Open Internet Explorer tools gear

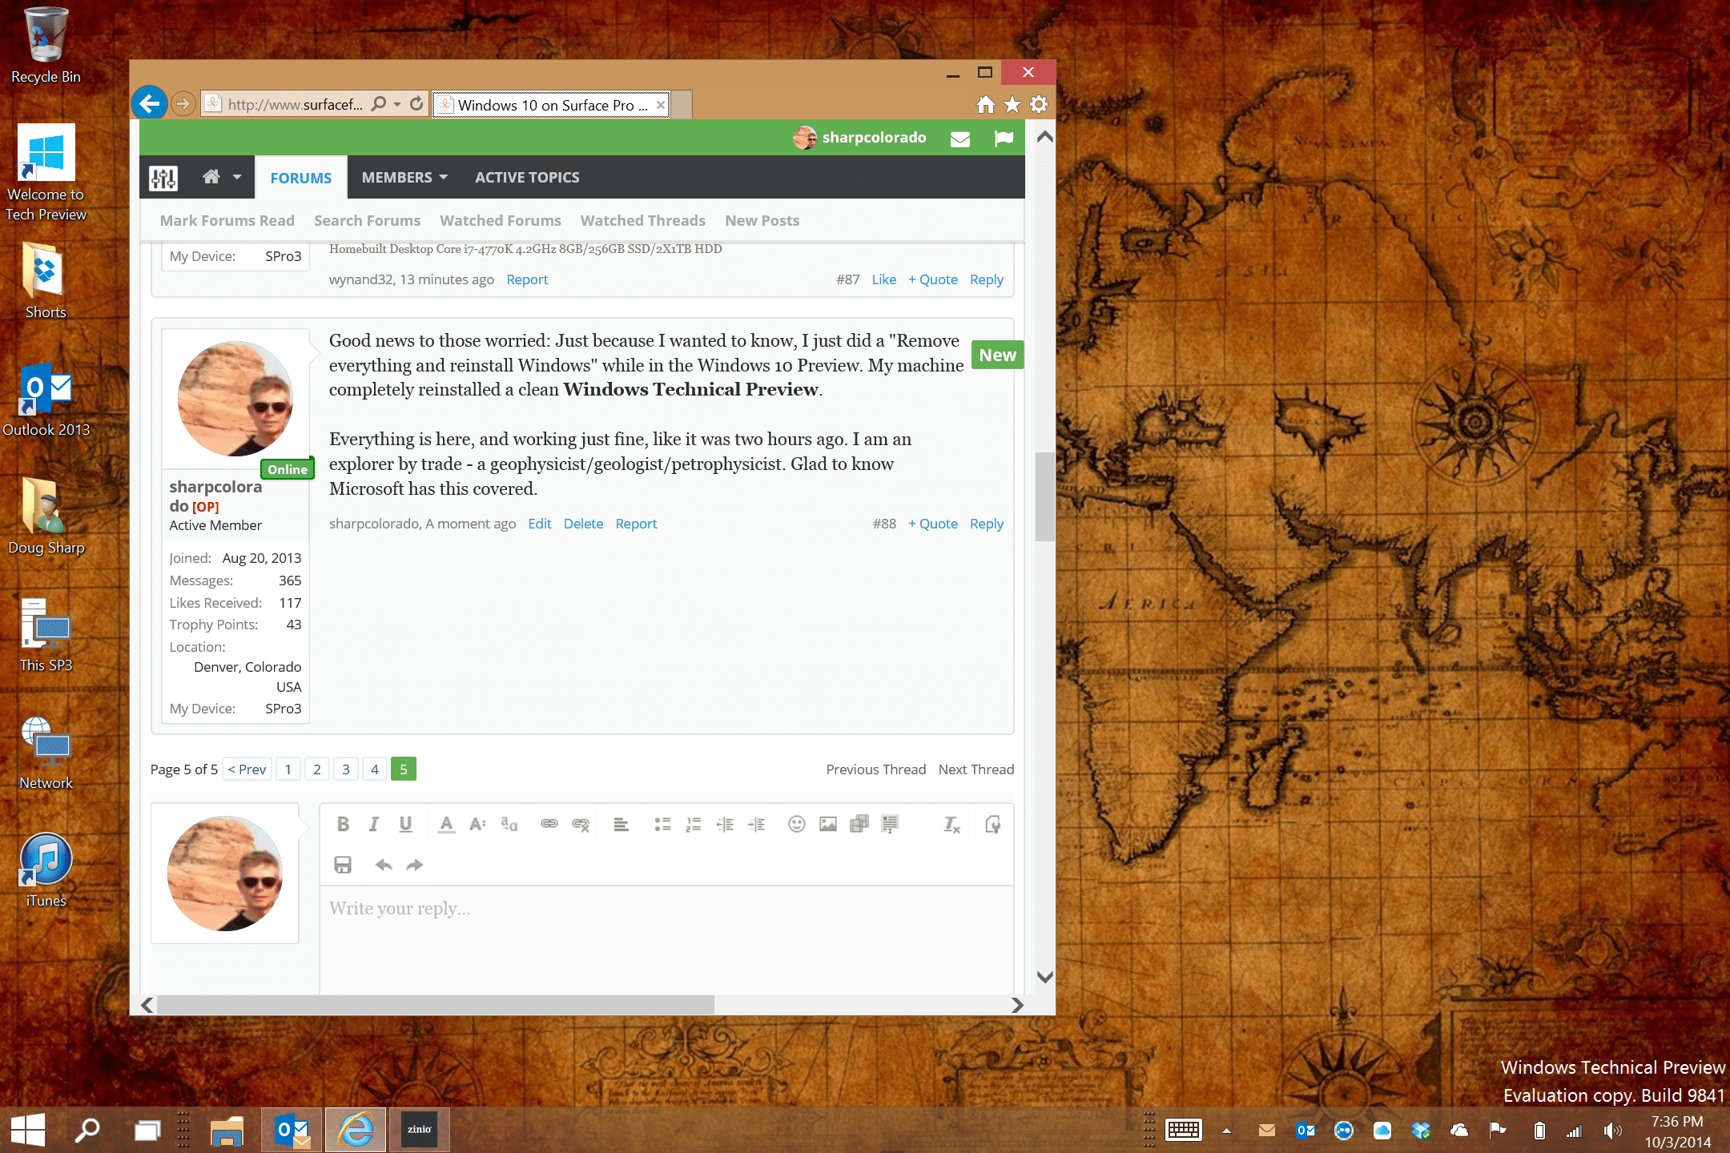tap(1039, 104)
